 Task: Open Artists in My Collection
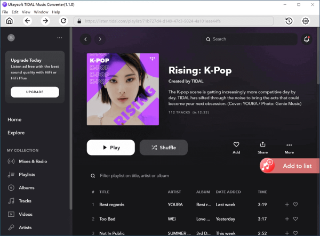[20, 227]
